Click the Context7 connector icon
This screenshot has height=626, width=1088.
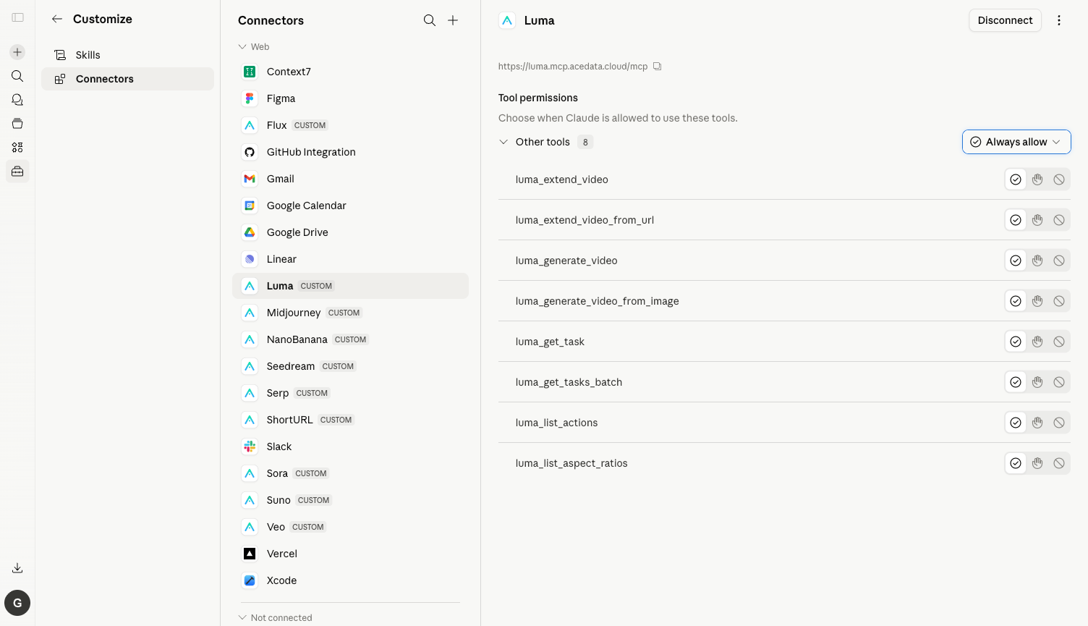(250, 72)
